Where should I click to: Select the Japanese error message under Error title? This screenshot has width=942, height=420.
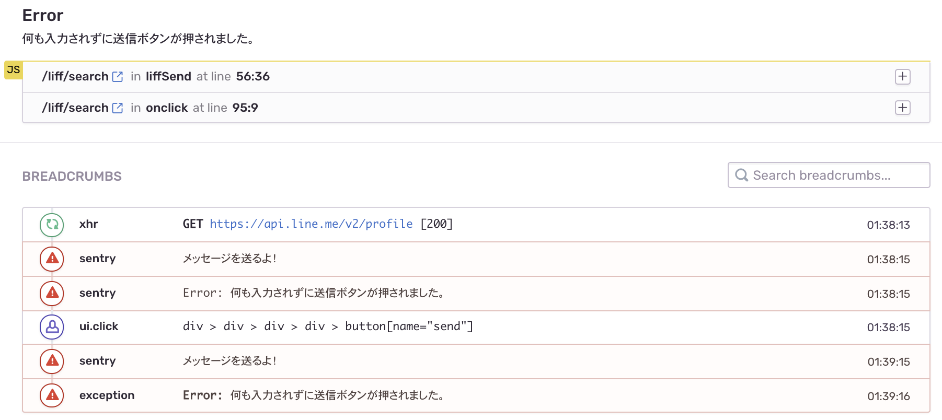coord(139,39)
